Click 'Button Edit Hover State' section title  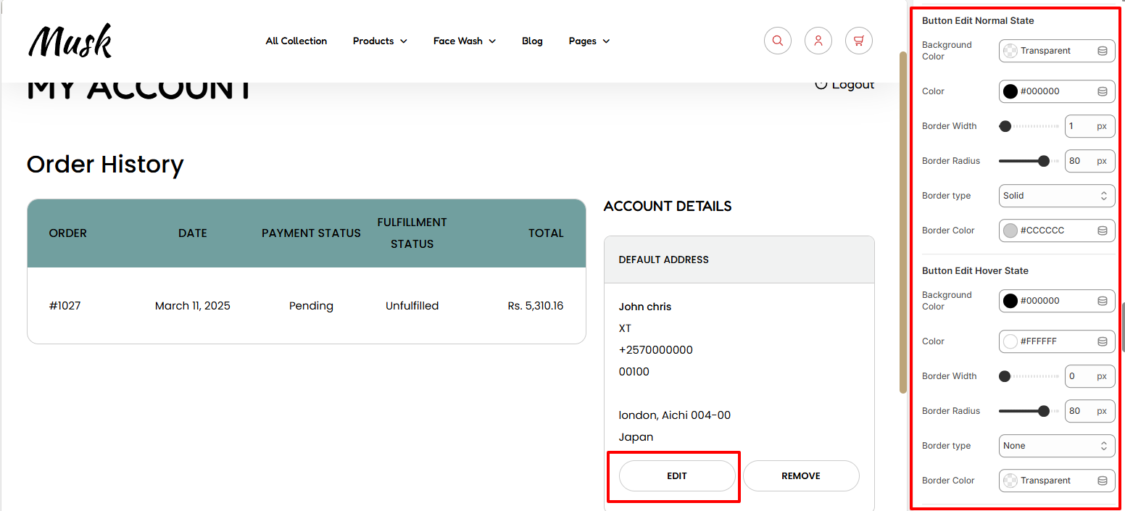click(x=975, y=270)
